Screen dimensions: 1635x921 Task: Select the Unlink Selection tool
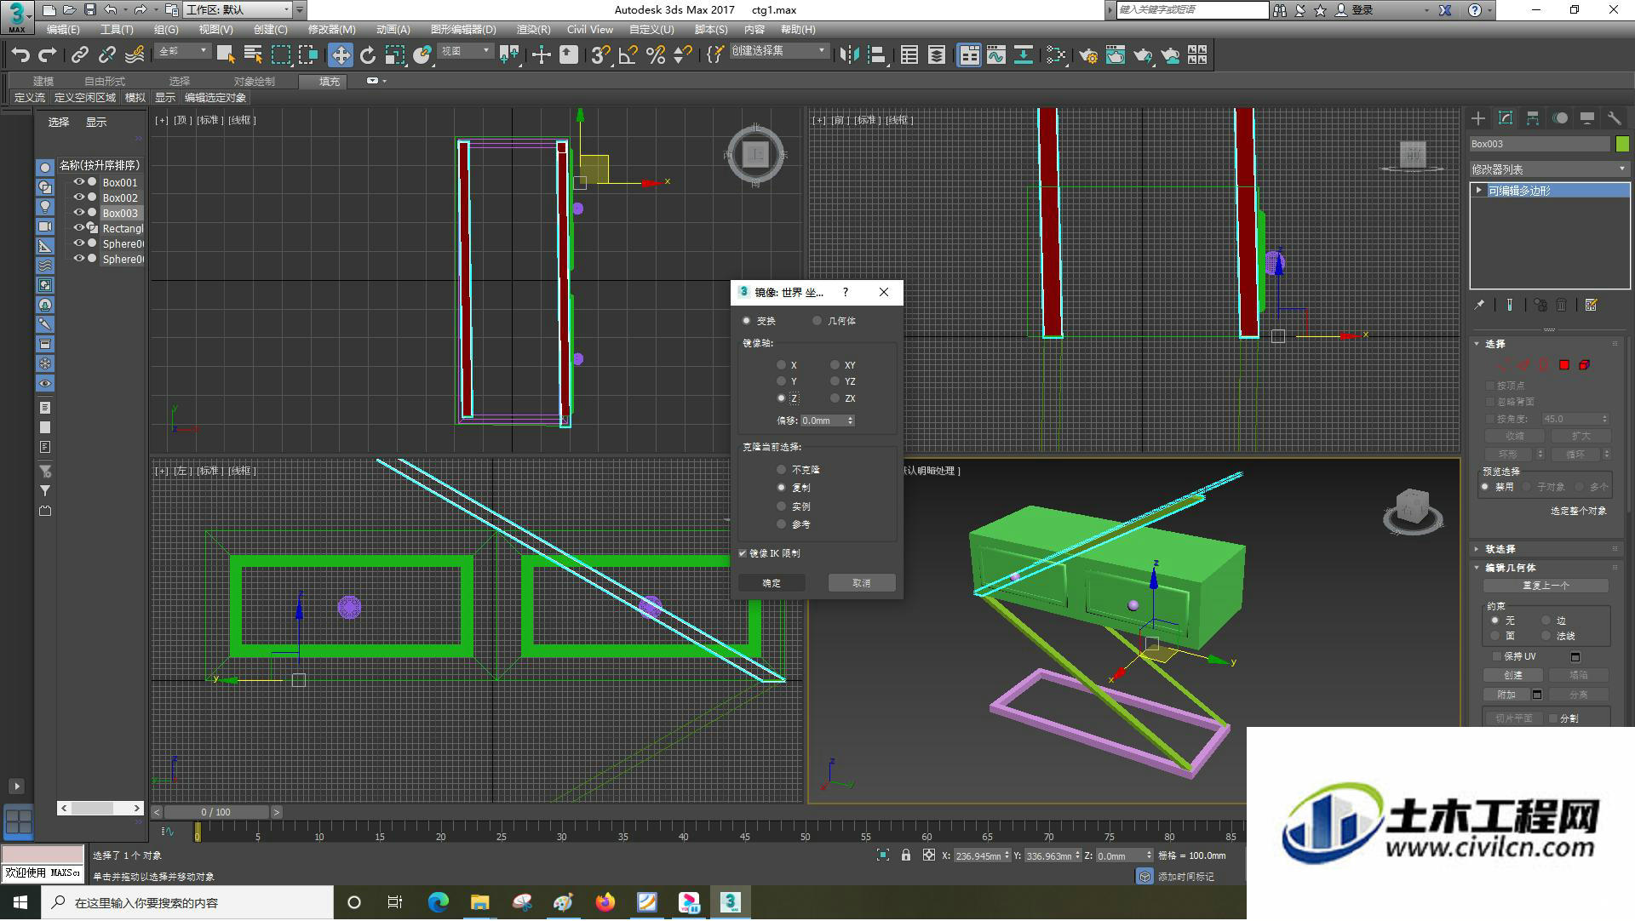click(x=106, y=55)
